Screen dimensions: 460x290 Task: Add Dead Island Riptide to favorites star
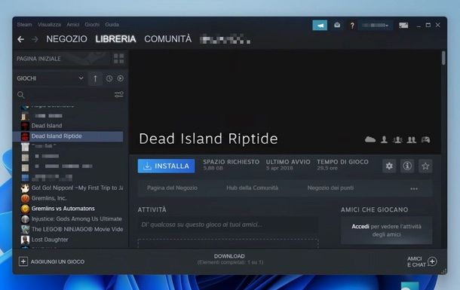pyautogui.click(x=425, y=166)
